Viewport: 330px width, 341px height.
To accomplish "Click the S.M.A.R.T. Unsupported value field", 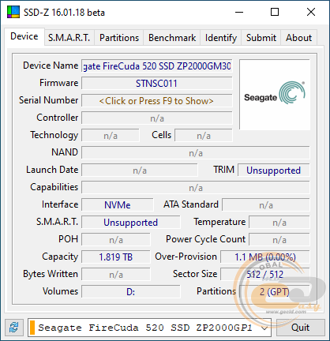I will (x=131, y=223).
